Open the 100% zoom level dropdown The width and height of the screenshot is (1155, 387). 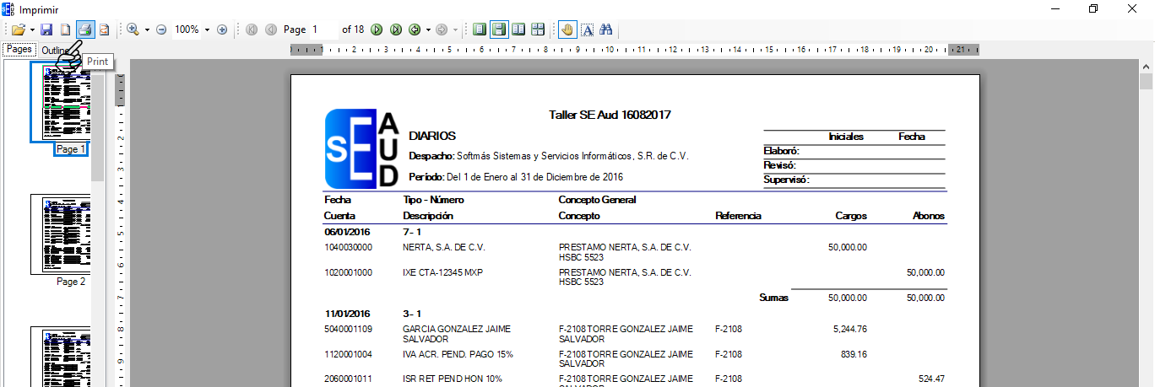[206, 30]
